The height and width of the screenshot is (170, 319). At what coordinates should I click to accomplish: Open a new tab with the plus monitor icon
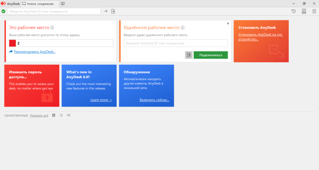coord(63,4)
